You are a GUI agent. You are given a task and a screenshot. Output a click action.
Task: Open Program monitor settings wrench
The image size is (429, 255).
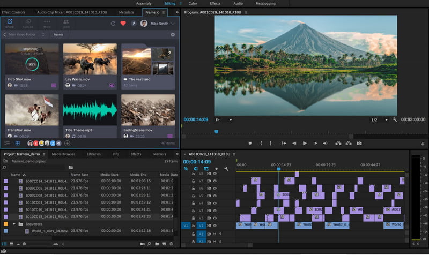395,119
